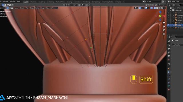
Task: Select face select mode icon
Action: click(12, 8)
